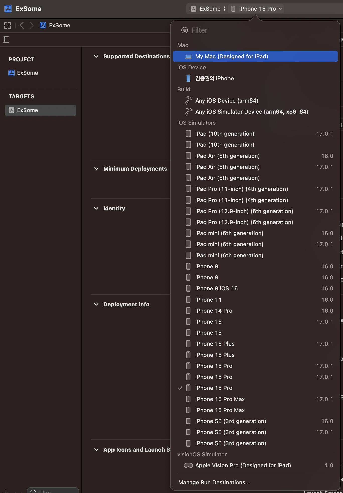Select iPad mini (6th generation) 17.0.1
Viewport: 343px width, 493px height.
pyautogui.click(x=255, y=244)
